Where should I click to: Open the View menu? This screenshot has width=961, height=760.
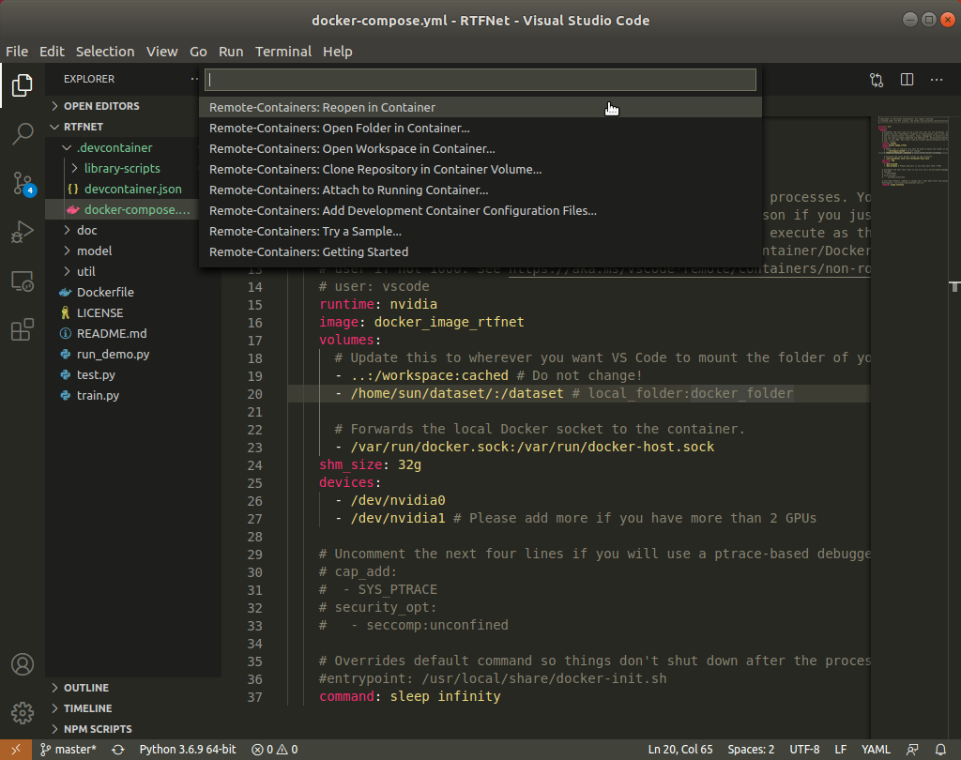tap(161, 52)
